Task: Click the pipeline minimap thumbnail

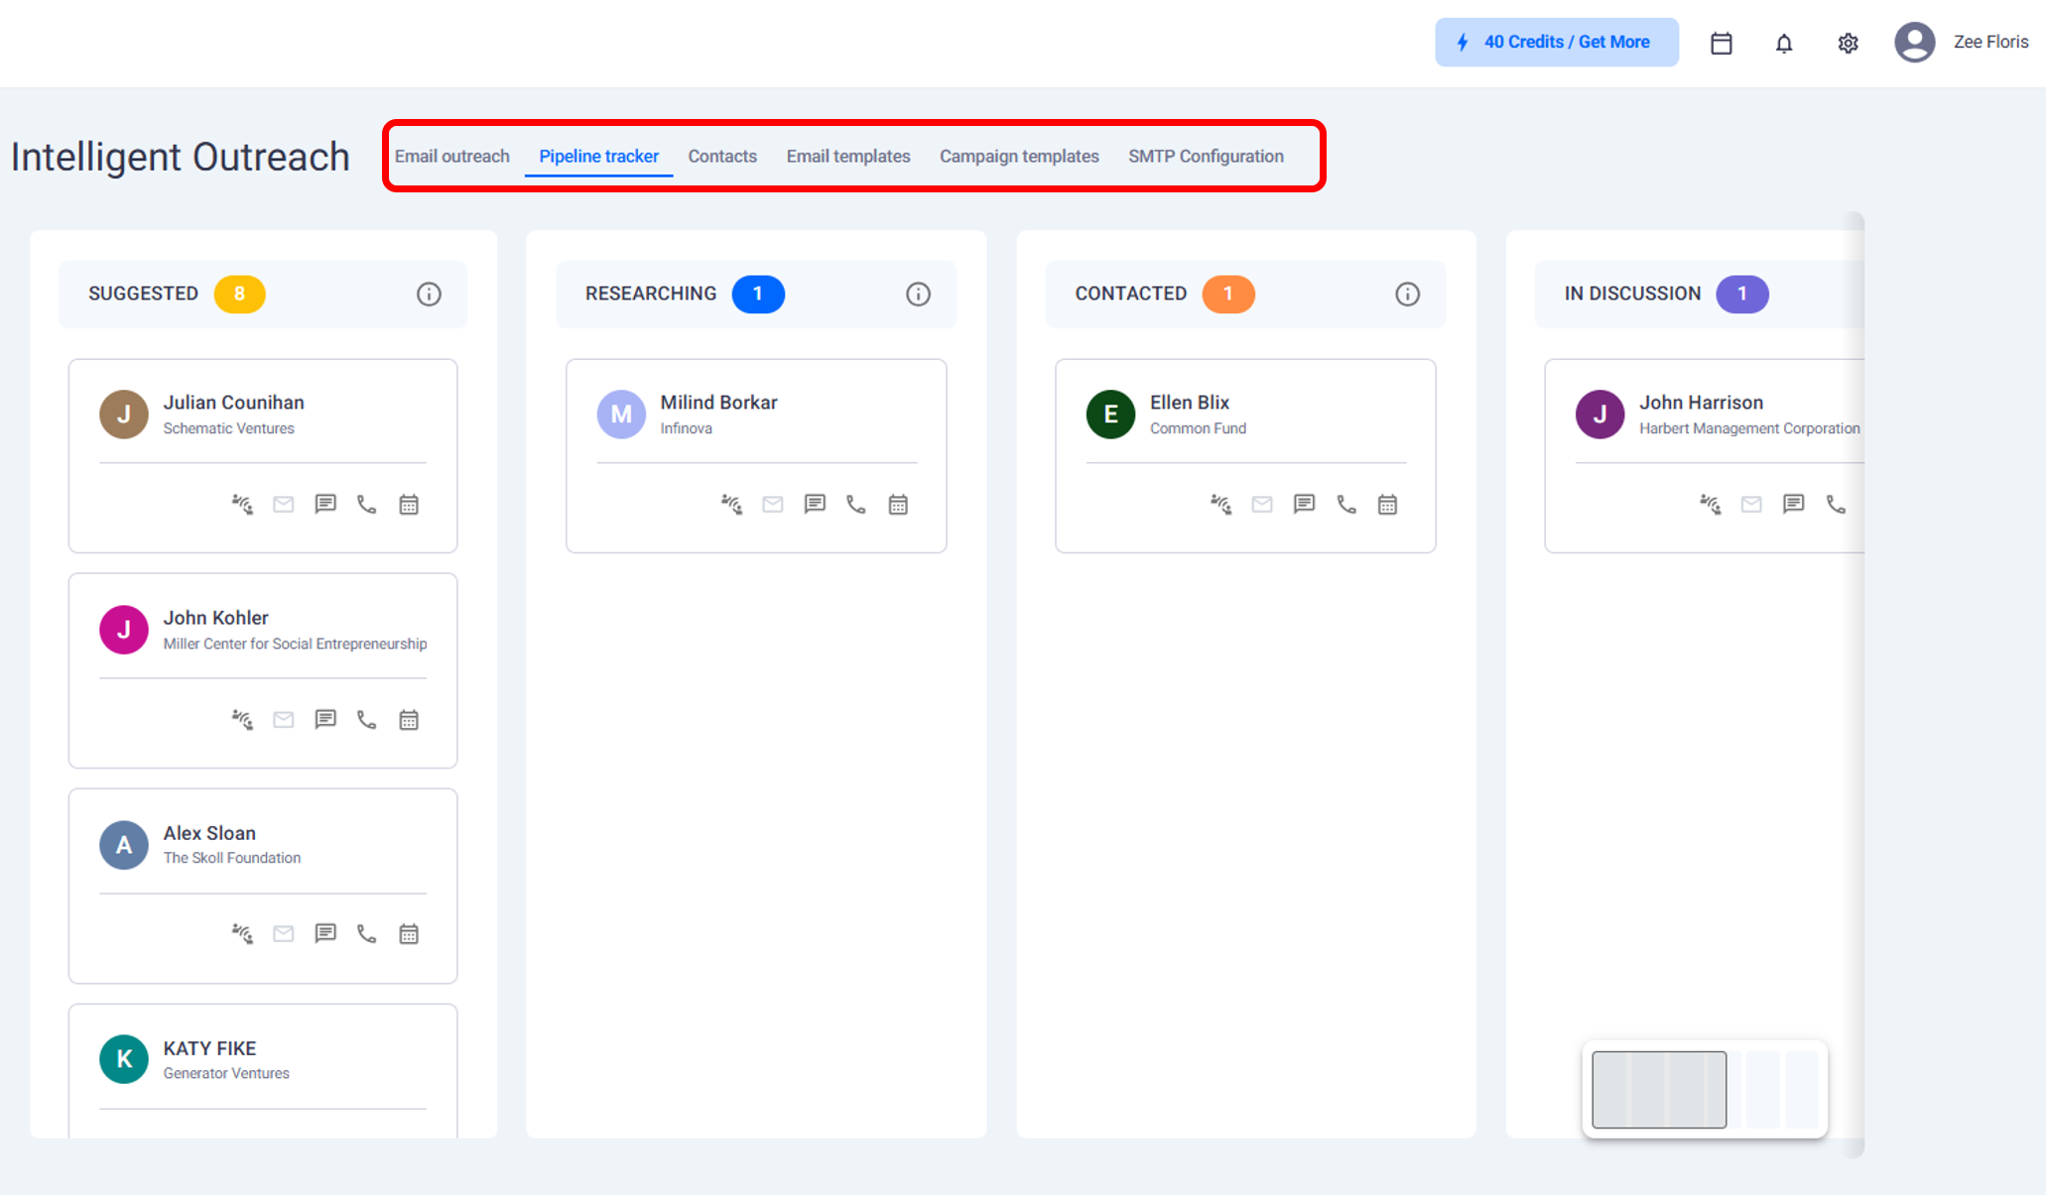Action: coord(1704,1089)
